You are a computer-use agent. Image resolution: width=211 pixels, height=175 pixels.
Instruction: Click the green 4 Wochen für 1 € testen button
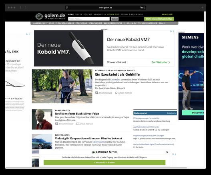tap(104, 163)
